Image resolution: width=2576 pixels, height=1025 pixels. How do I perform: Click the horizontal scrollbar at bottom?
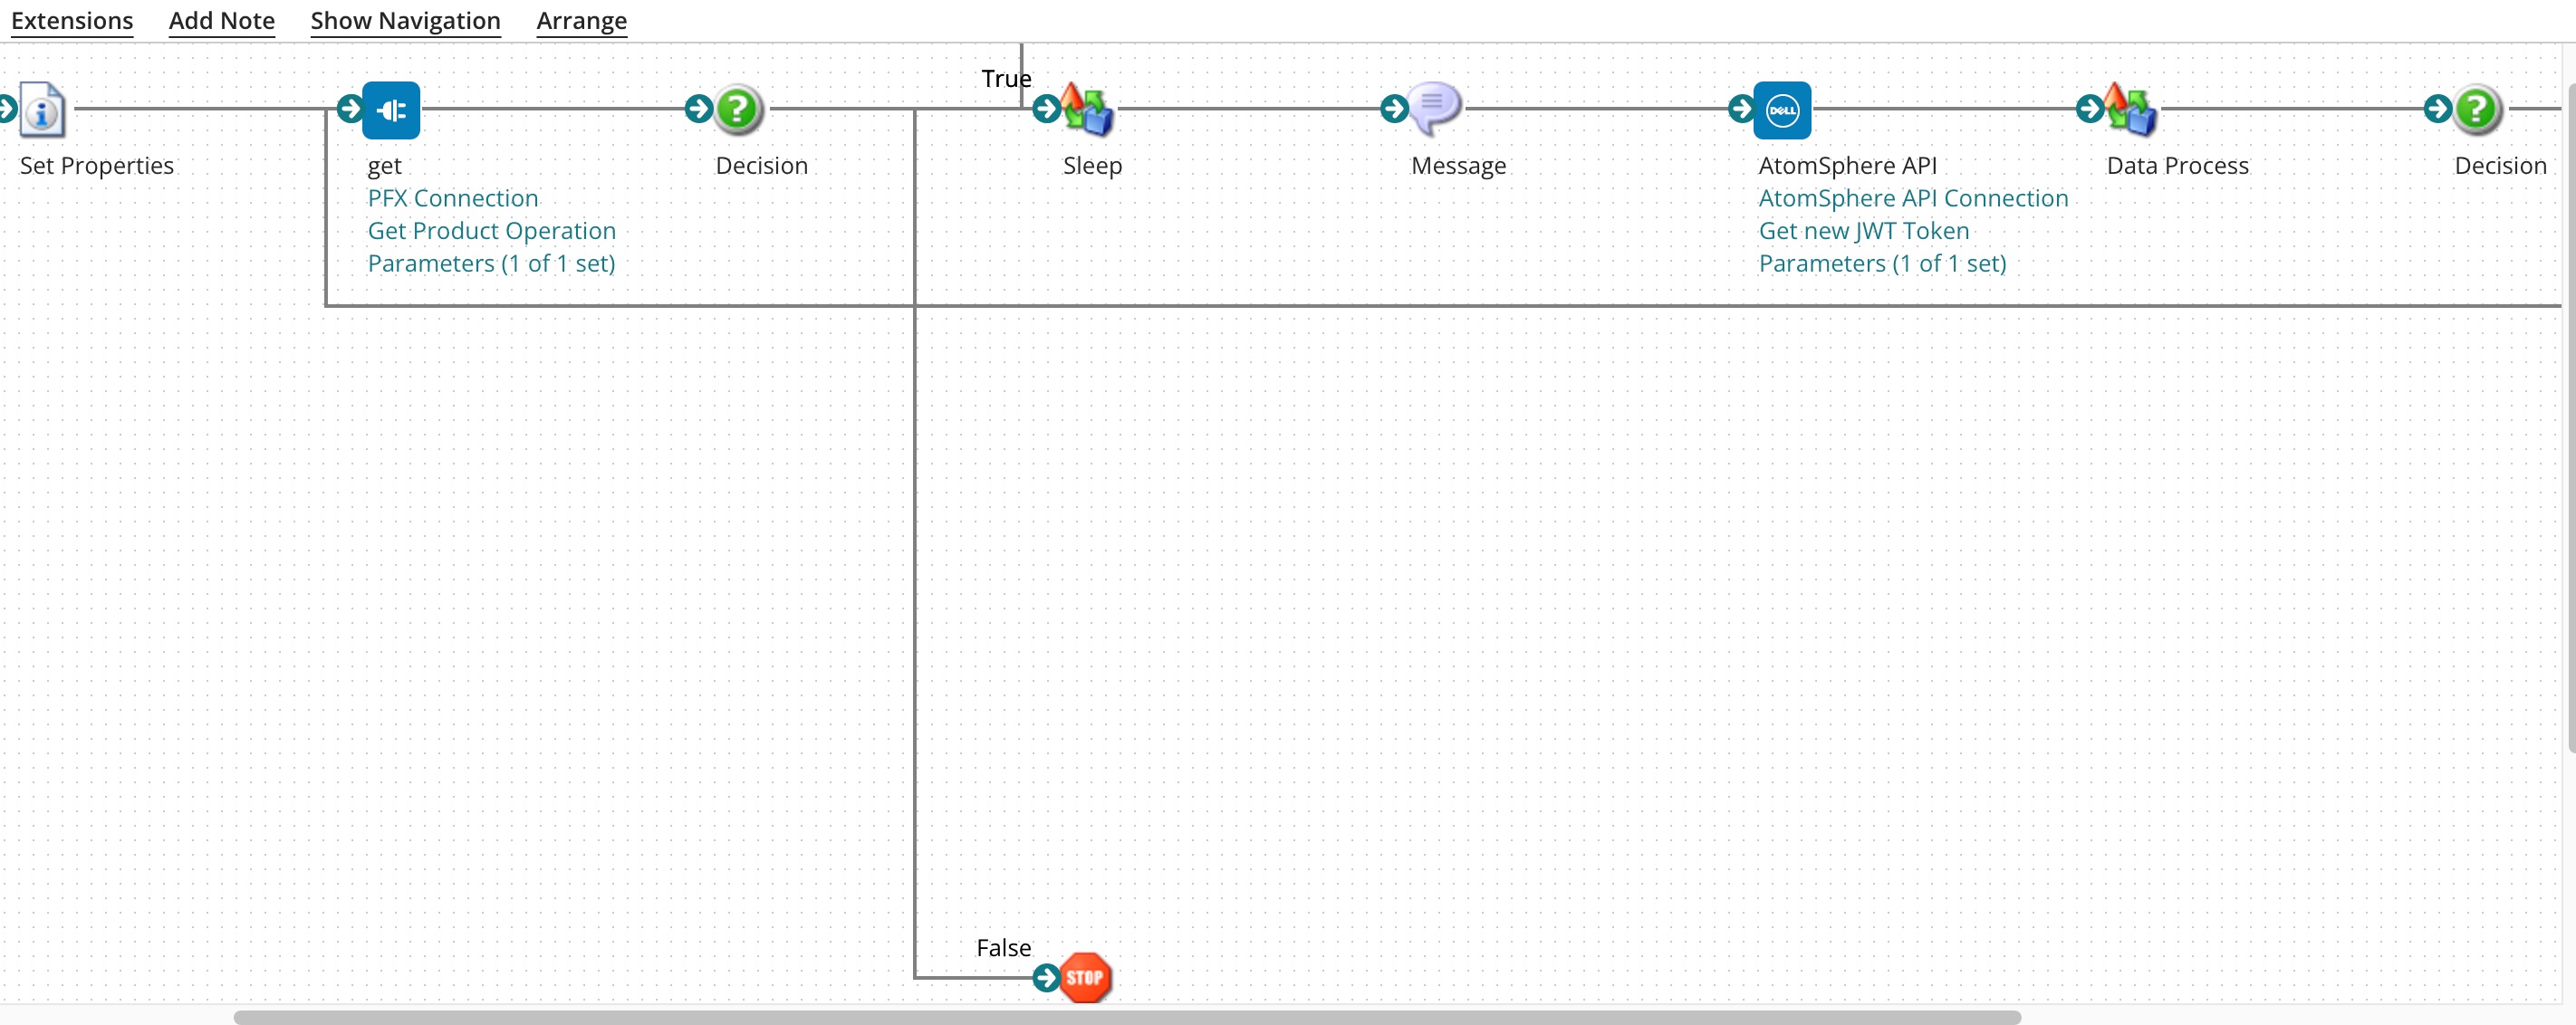1126,1017
